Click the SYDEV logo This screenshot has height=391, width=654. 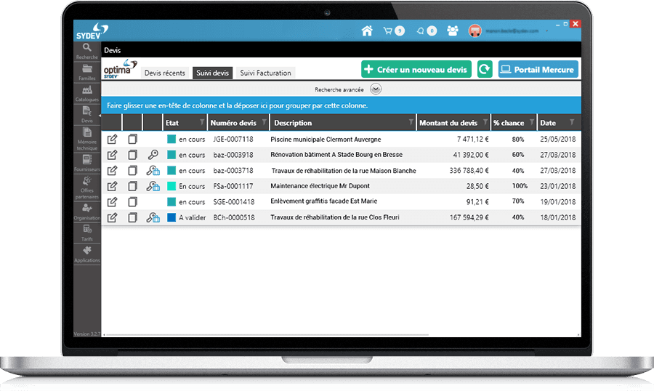[x=92, y=31]
